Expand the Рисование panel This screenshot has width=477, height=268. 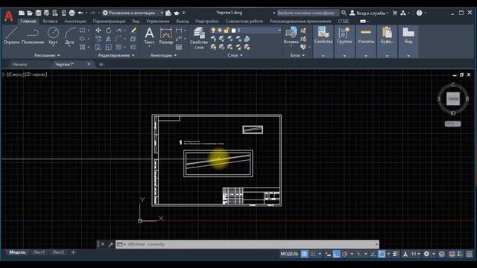pos(47,55)
